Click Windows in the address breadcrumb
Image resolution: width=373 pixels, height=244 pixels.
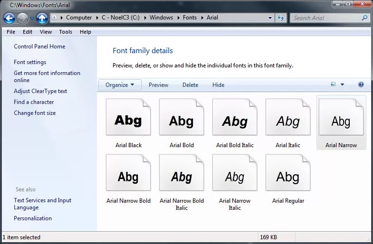tap(161, 18)
